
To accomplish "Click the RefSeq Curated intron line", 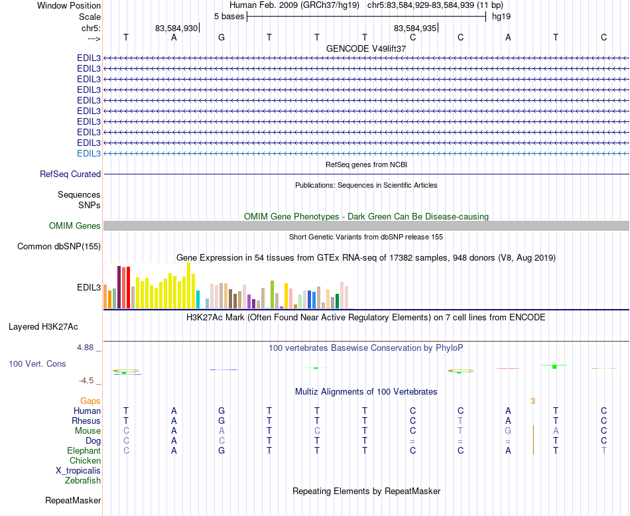I will [366, 174].
